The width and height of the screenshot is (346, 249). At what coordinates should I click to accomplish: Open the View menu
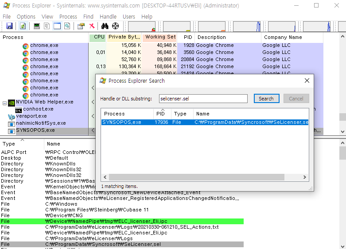[x=47, y=16]
